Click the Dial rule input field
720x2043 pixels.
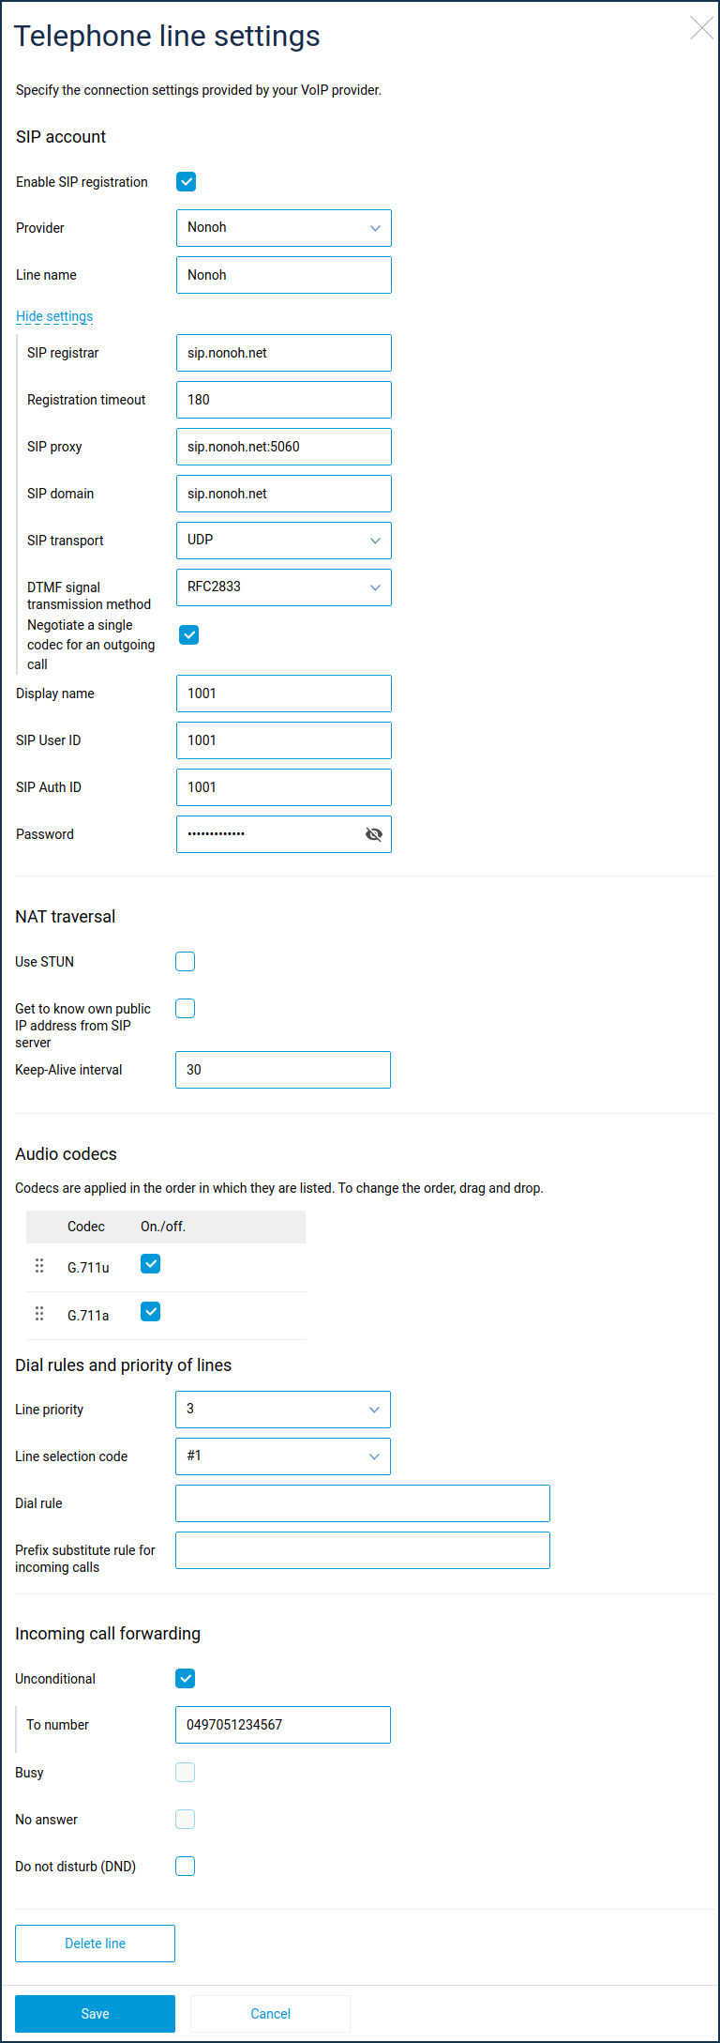click(362, 1503)
